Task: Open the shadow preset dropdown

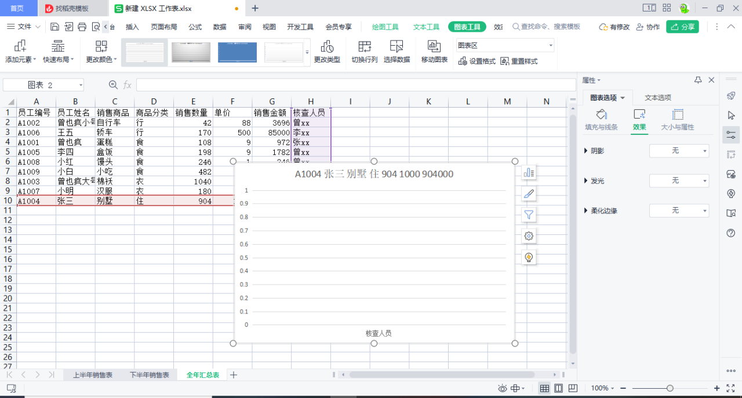Action: [679, 151]
